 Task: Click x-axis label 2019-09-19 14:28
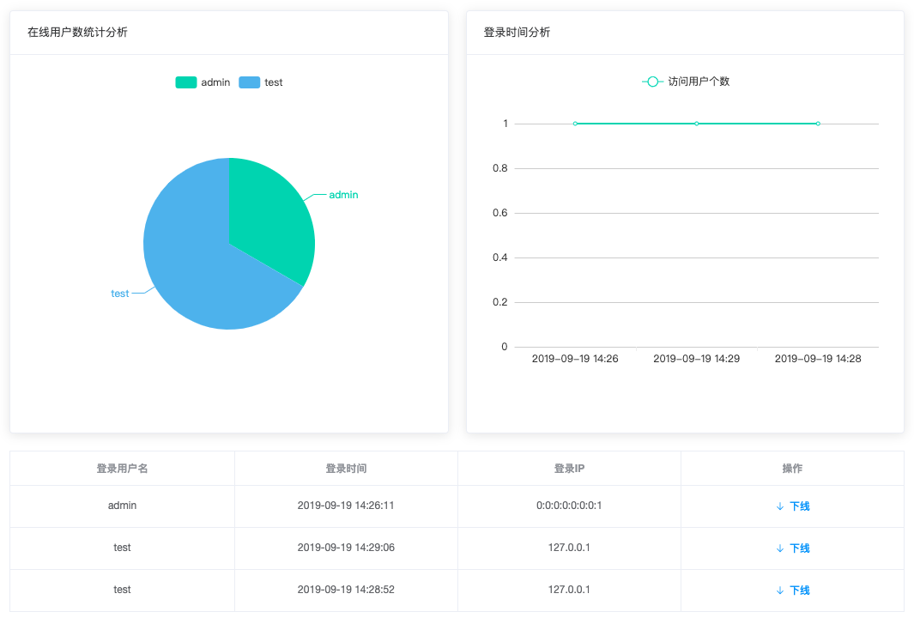click(818, 359)
